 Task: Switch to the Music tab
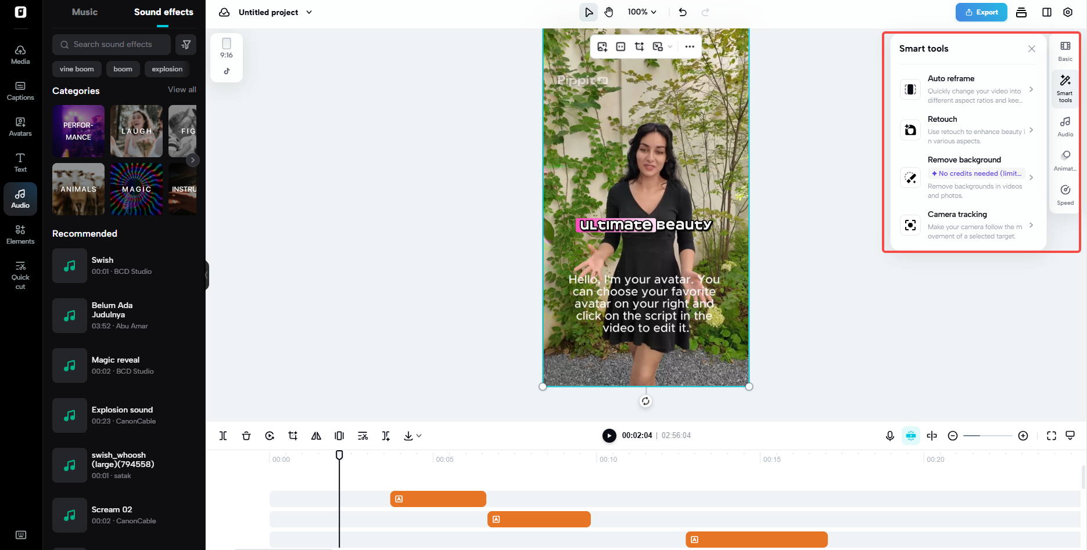tap(84, 12)
